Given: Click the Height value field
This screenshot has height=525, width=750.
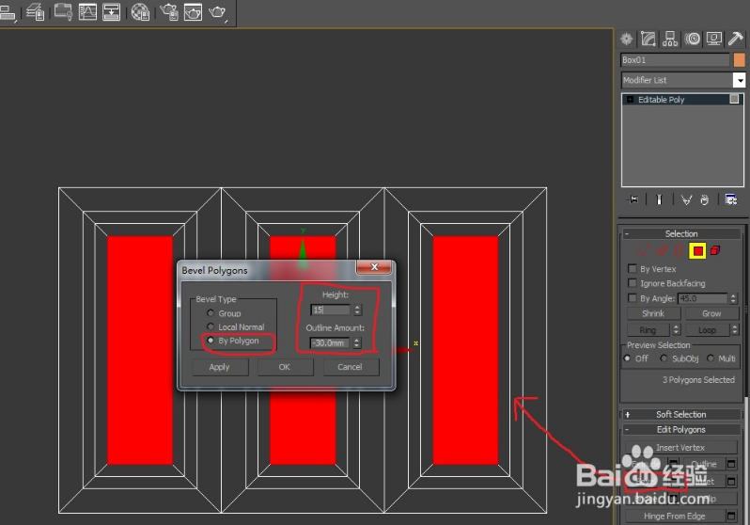Looking at the screenshot, I should [x=331, y=310].
